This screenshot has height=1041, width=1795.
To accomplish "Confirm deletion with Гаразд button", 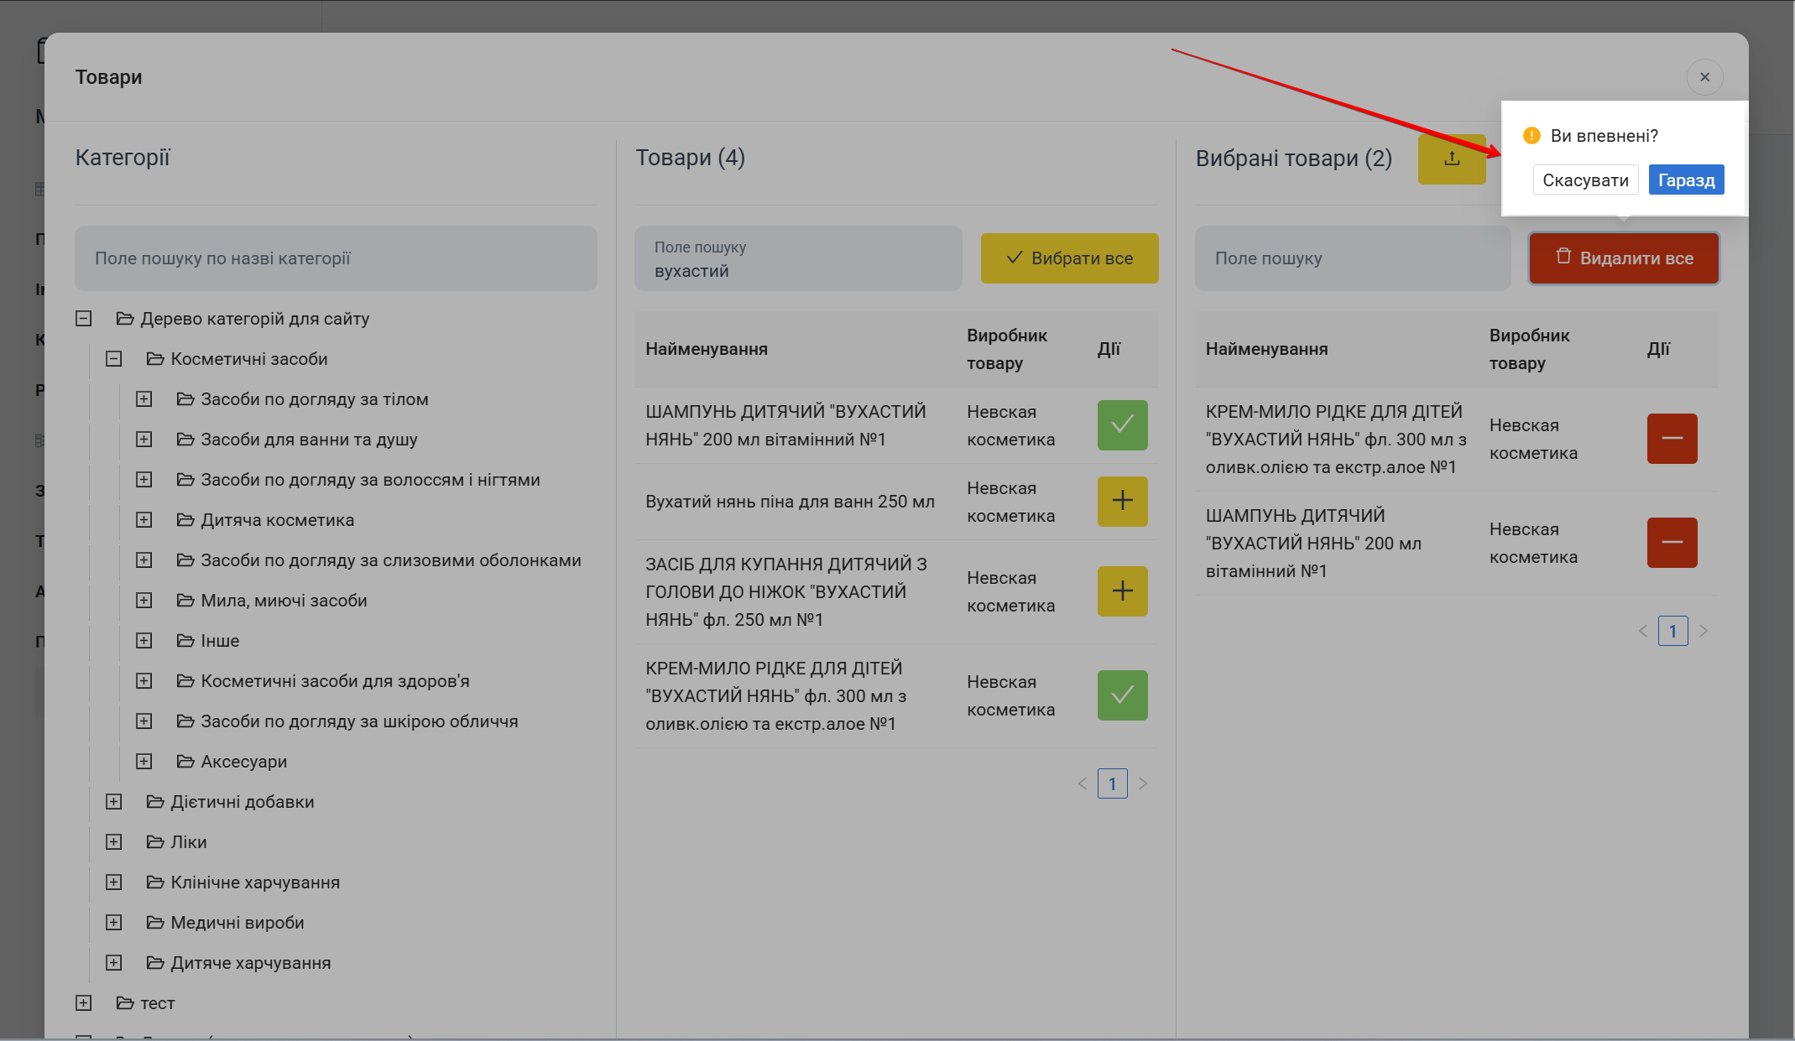I will coord(1685,180).
